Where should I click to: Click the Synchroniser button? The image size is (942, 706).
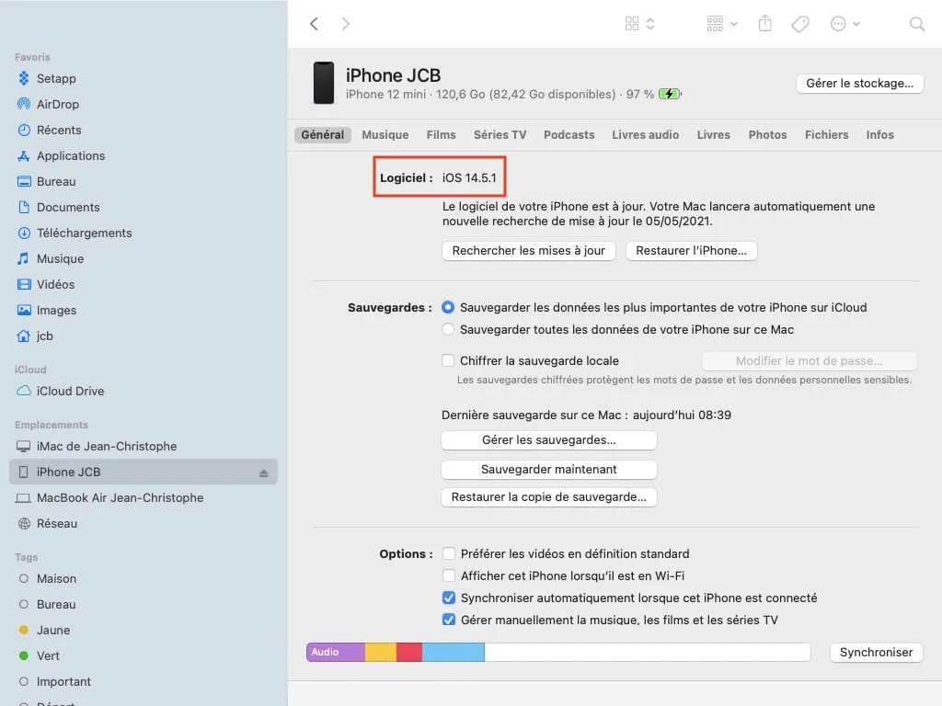point(876,653)
